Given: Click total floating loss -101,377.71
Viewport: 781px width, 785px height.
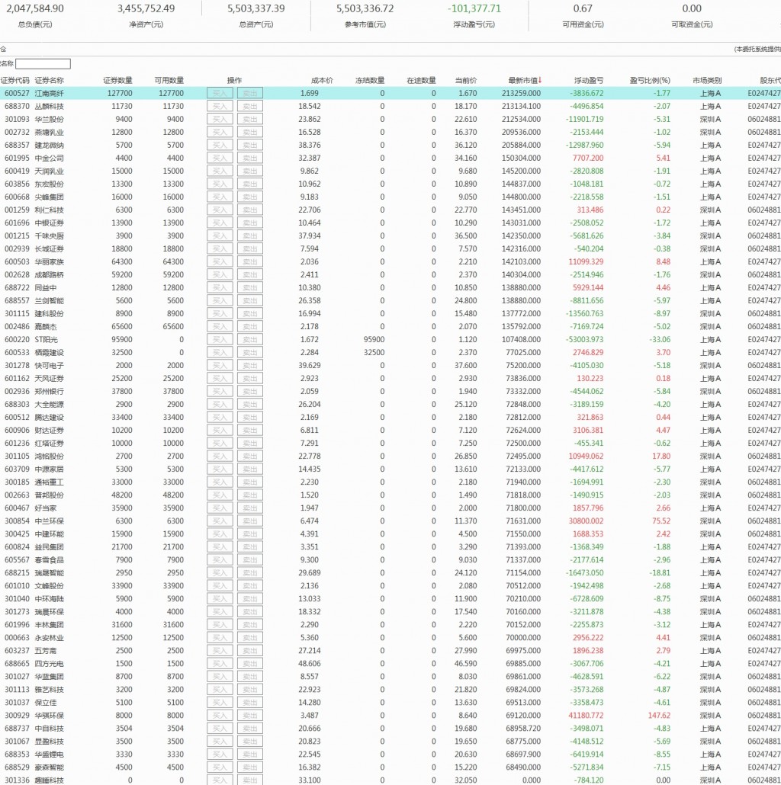Looking at the screenshot, I should (474, 8).
